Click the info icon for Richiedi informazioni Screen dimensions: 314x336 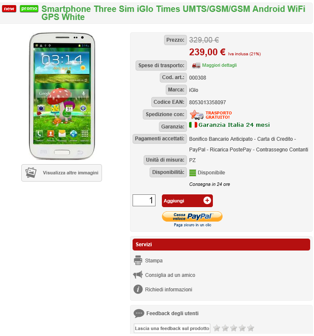coord(138,289)
